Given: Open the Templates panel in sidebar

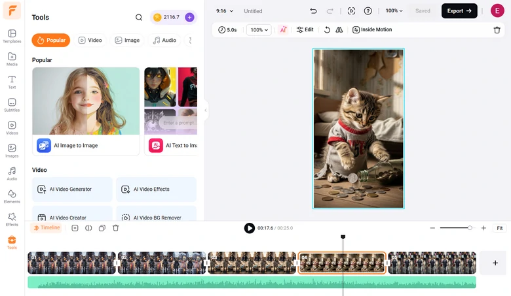Looking at the screenshot, I should click(x=12, y=36).
